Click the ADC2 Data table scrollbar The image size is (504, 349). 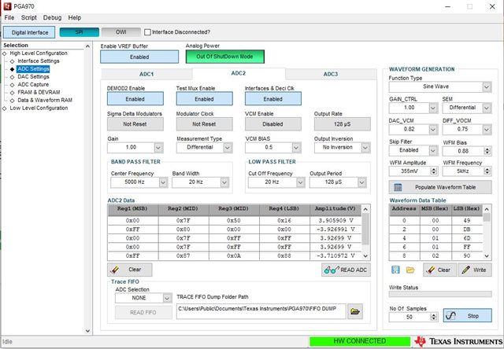point(365,232)
